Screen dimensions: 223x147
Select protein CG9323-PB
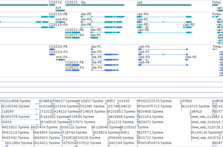pos(72,65)
